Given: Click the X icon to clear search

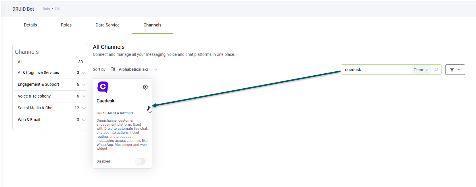Looking at the screenshot, I should pyautogui.click(x=427, y=70).
